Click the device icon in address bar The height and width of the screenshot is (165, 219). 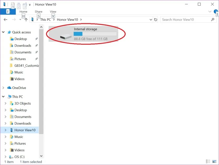(x=32, y=19)
